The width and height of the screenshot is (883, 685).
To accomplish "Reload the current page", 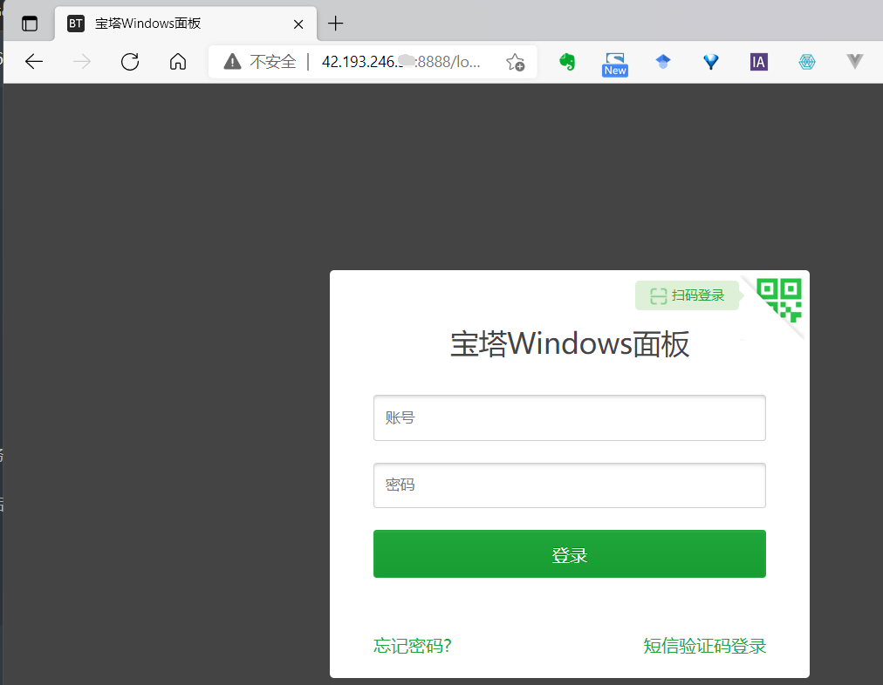I will (x=130, y=62).
